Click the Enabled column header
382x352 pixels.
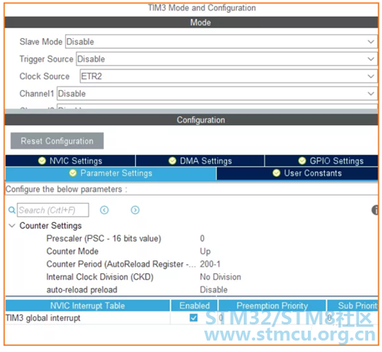pyautogui.click(x=194, y=305)
